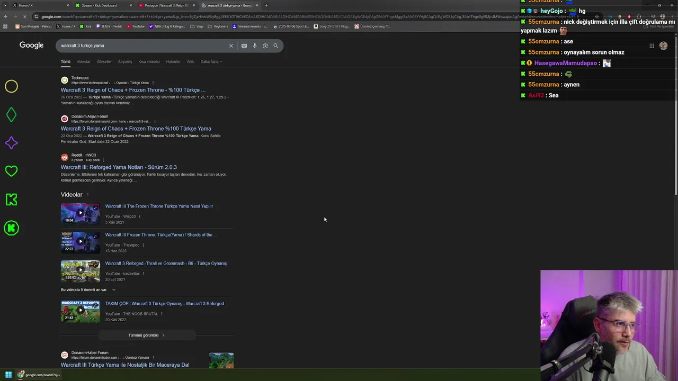Open Kick bookmark in bookmarks bar
Viewport: 678px width, 381px height.
tap(86, 26)
